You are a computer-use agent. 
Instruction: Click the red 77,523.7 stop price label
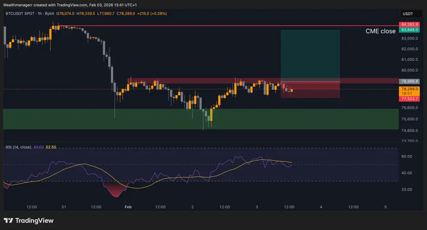point(409,99)
